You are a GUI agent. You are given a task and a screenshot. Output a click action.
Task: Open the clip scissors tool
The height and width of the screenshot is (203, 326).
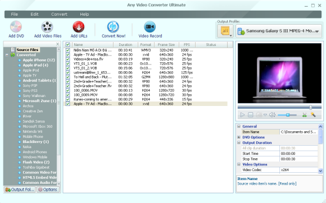pos(305,114)
